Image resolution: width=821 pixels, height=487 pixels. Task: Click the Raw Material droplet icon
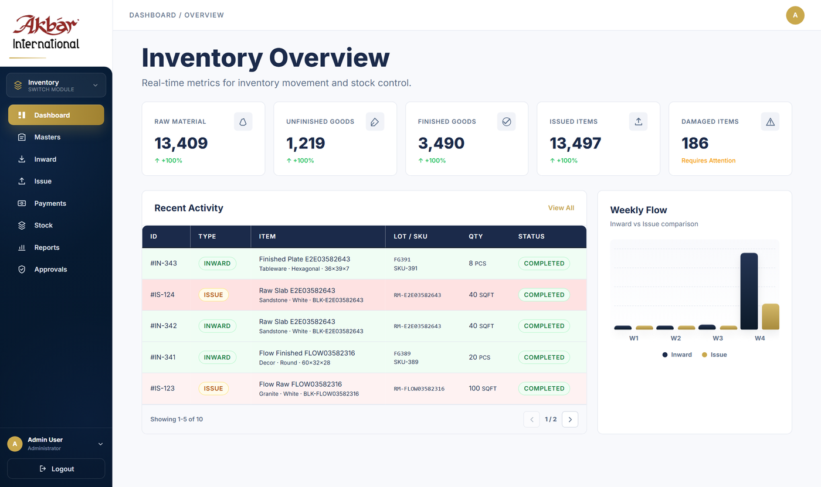(243, 121)
